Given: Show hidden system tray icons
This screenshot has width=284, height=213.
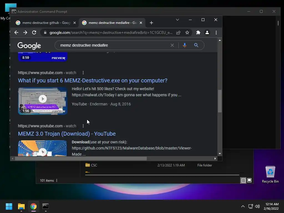Looking at the screenshot, I should [243, 206].
